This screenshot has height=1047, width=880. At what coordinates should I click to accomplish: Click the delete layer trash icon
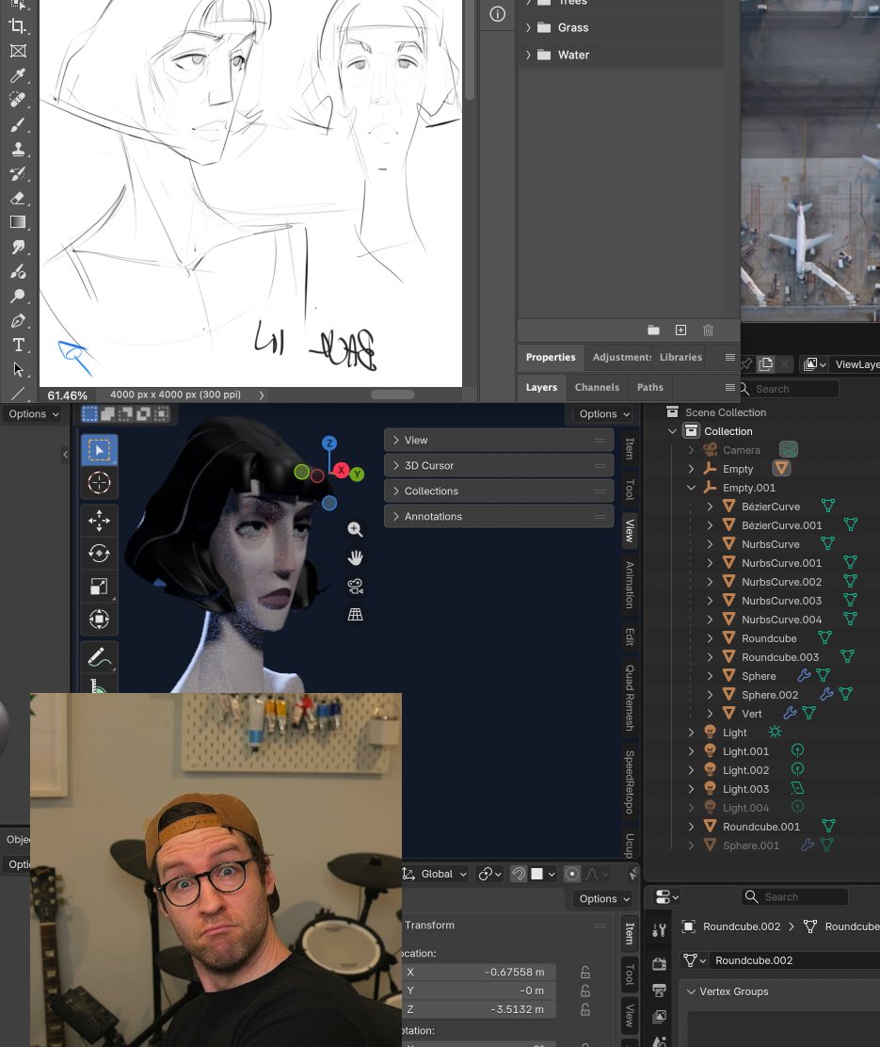(709, 330)
